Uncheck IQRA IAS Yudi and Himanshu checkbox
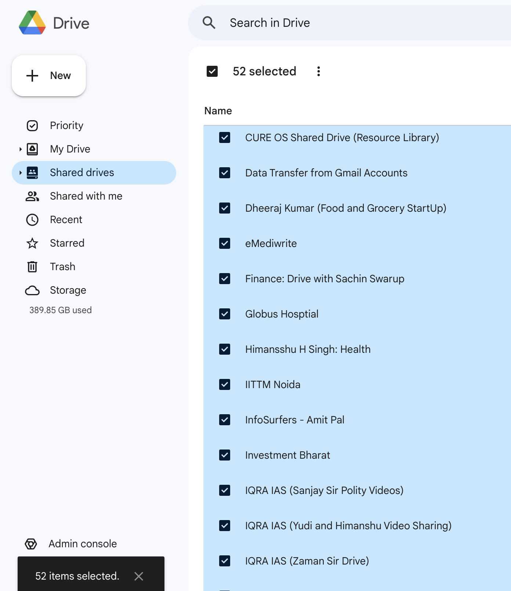Image resolution: width=511 pixels, height=591 pixels. coord(225,526)
